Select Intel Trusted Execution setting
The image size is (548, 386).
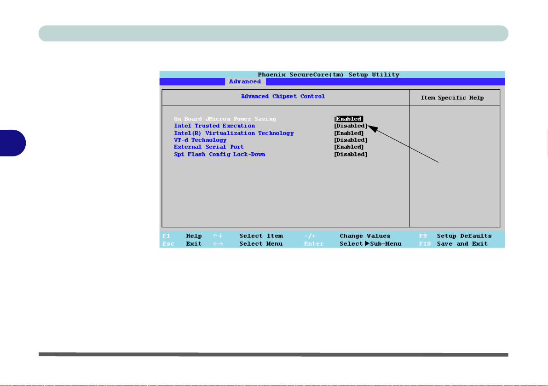(x=214, y=126)
